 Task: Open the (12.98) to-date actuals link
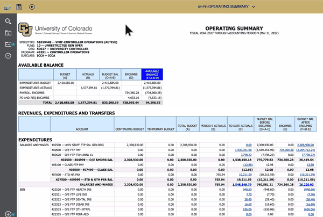[248, 165]
